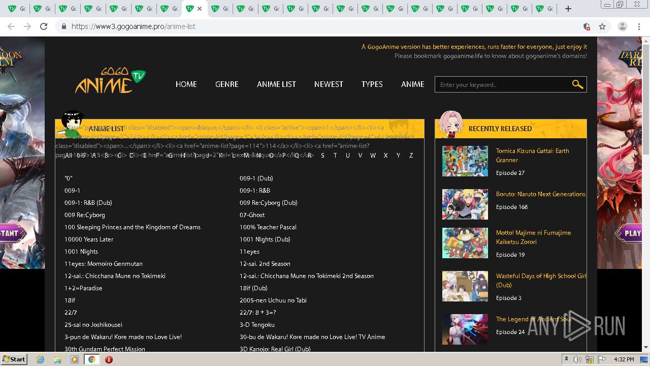Open Chrome profile avatar icon

[623, 26]
